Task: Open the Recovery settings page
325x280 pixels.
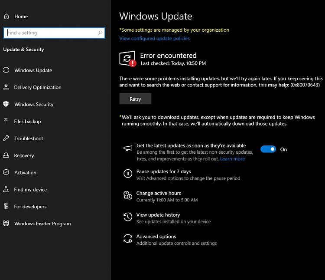Action: (x=24, y=155)
